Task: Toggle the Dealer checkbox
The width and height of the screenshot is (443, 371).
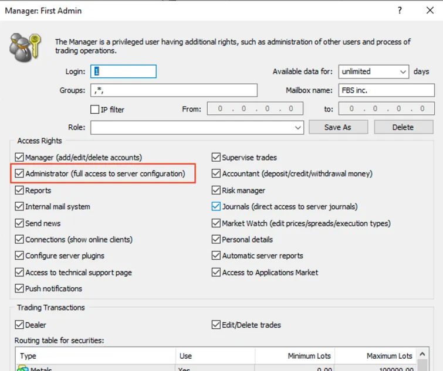Action: [19, 325]
